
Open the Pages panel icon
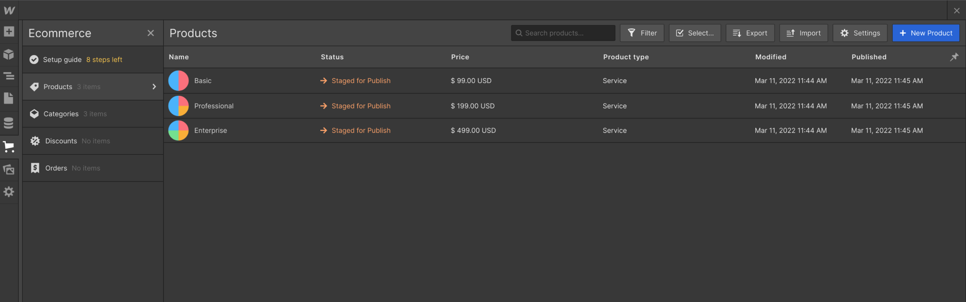tap(9, 98)
